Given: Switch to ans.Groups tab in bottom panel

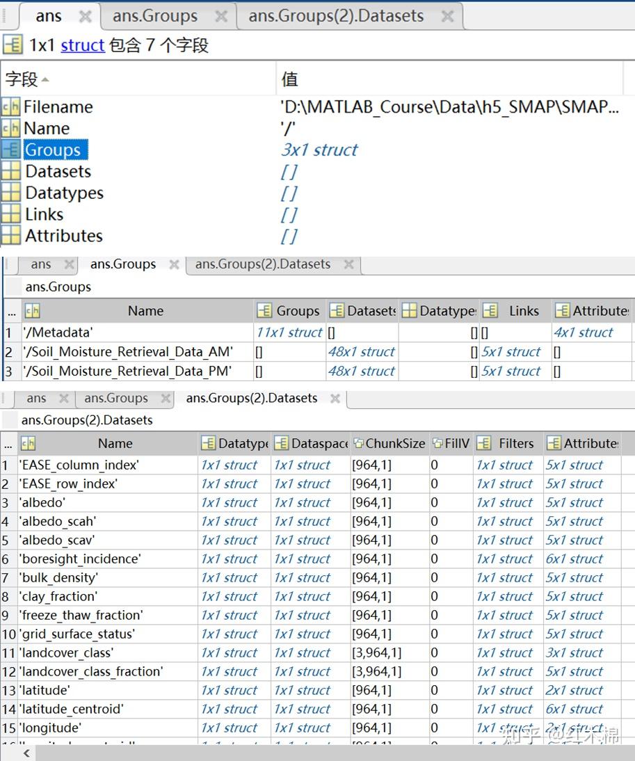Looking at the screenshot, I should 116,398.
